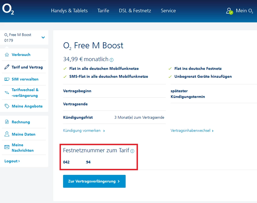257x203 pixels.
Task: Open Tarifwechsel & -verlängerung
Action: click(25, 93)
